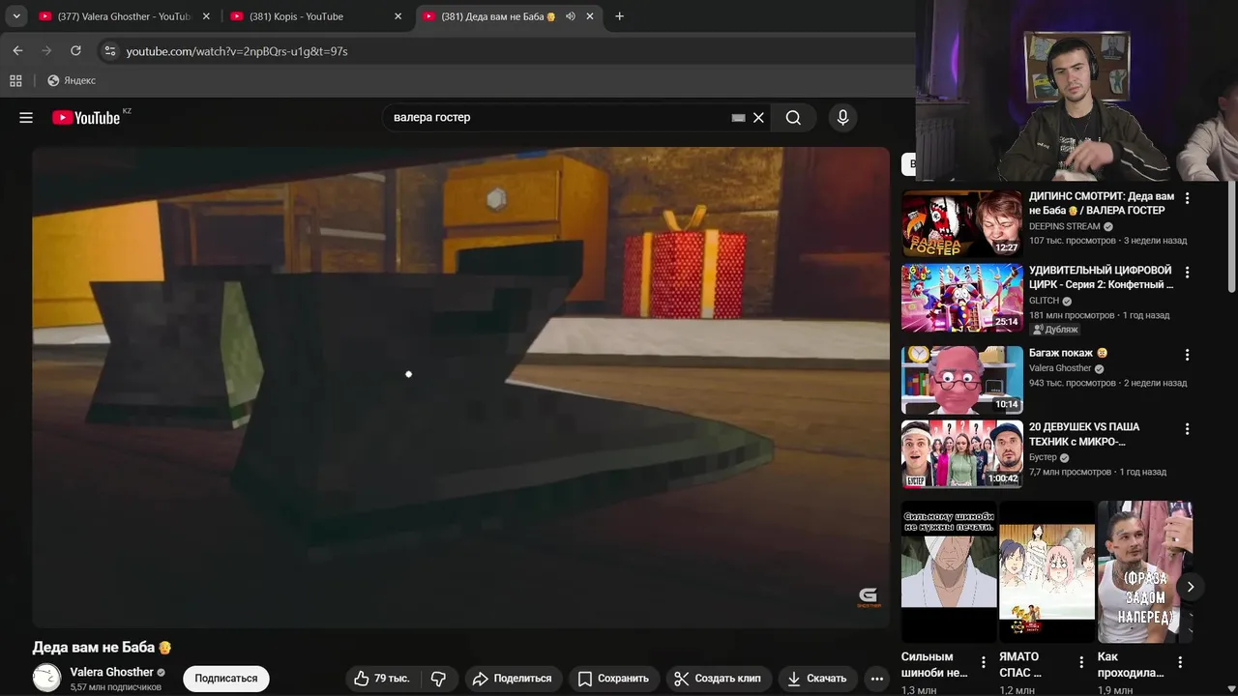Clear the search query with X
The width and height of the screenshot is (1238, 696).
coord(758,118)
